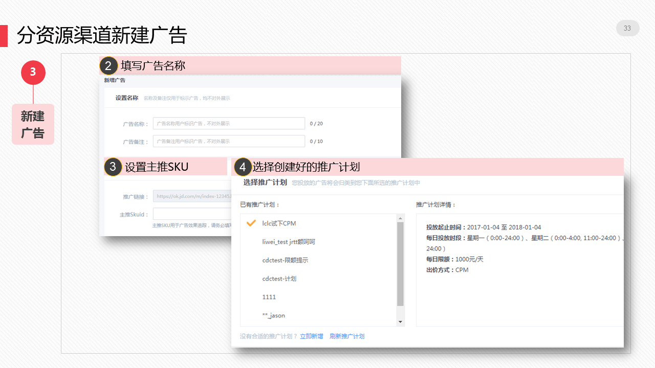Viewport: 655px width, 368px height.
Task: Click the 主推Skuid input box
Action: (192, 214)
